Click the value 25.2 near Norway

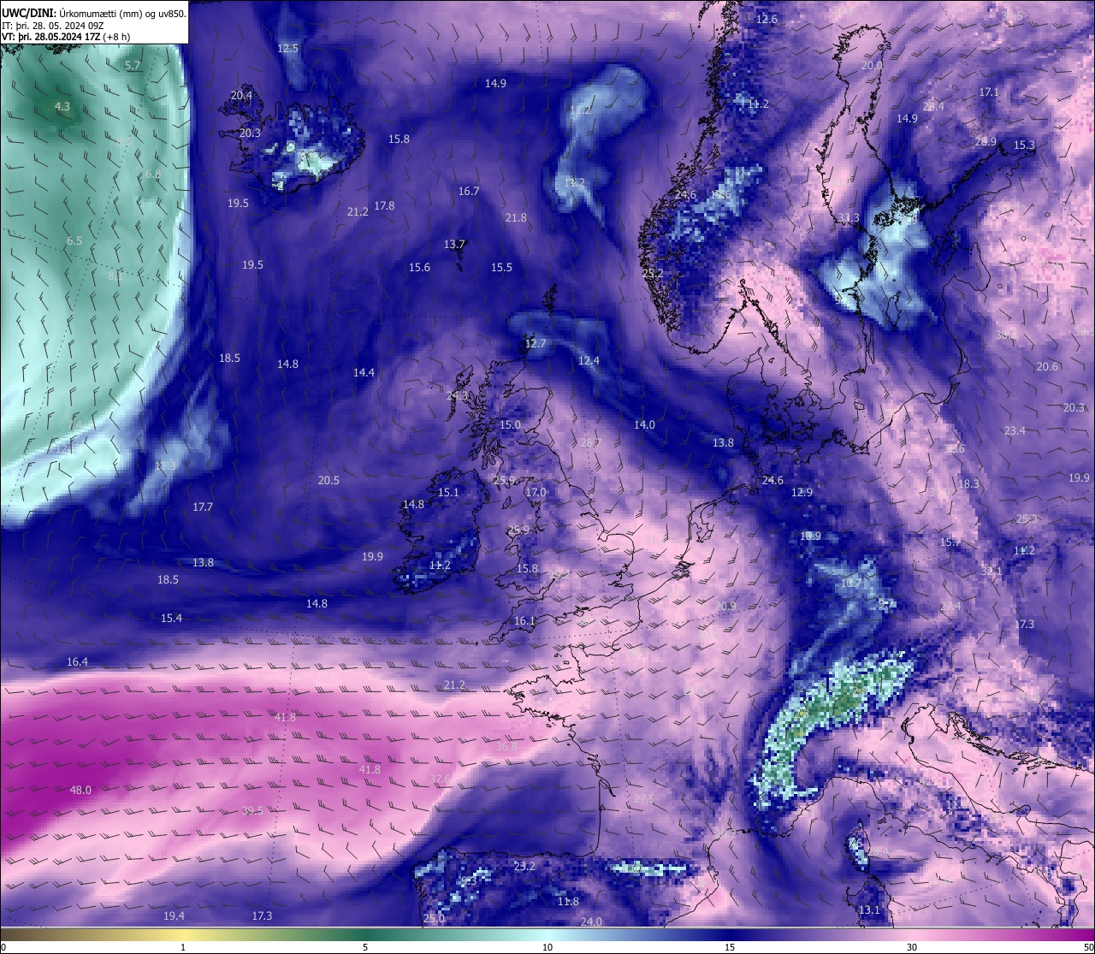(x=653, y=273)
